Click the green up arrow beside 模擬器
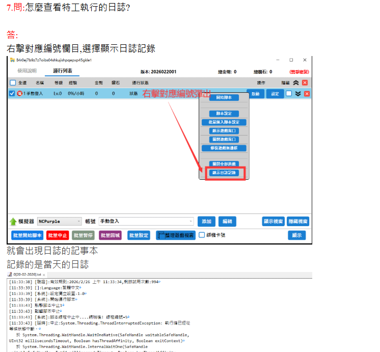 13,222
